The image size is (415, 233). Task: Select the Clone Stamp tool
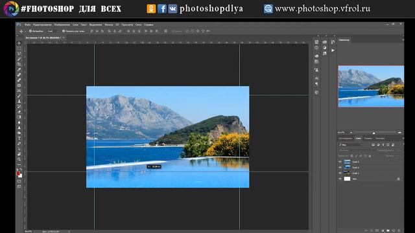[19, 101]
